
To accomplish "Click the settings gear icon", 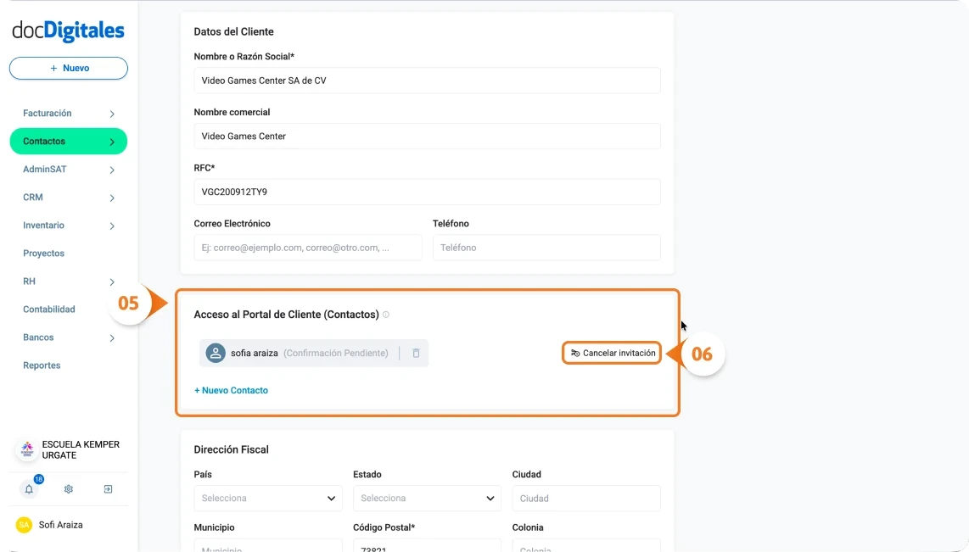I will (x=68, y=489).
